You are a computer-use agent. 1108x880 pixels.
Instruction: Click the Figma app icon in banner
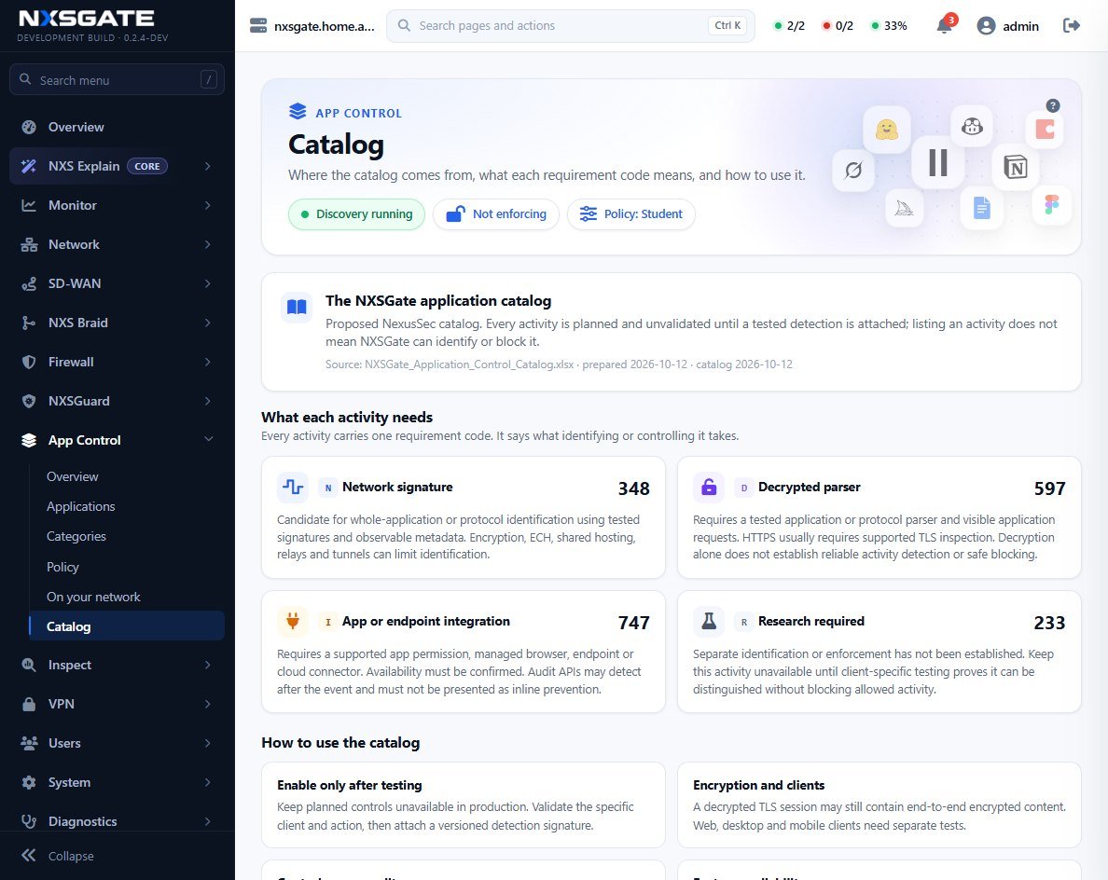pos(1051,205)
